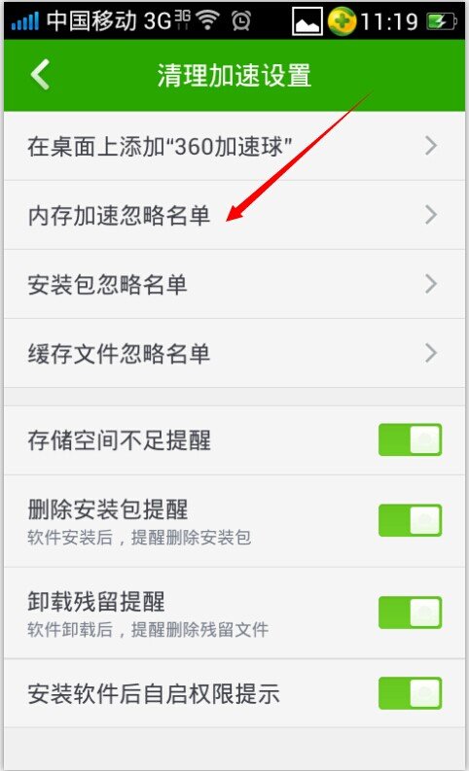469x771 pixels.
Task: Tap the picture notification icon in status bar
Action: (307, 21)
